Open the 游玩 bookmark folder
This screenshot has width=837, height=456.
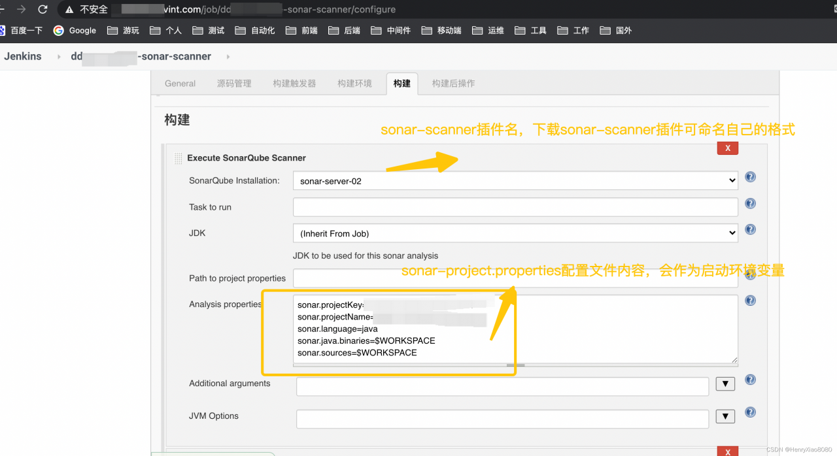point(123,30)
